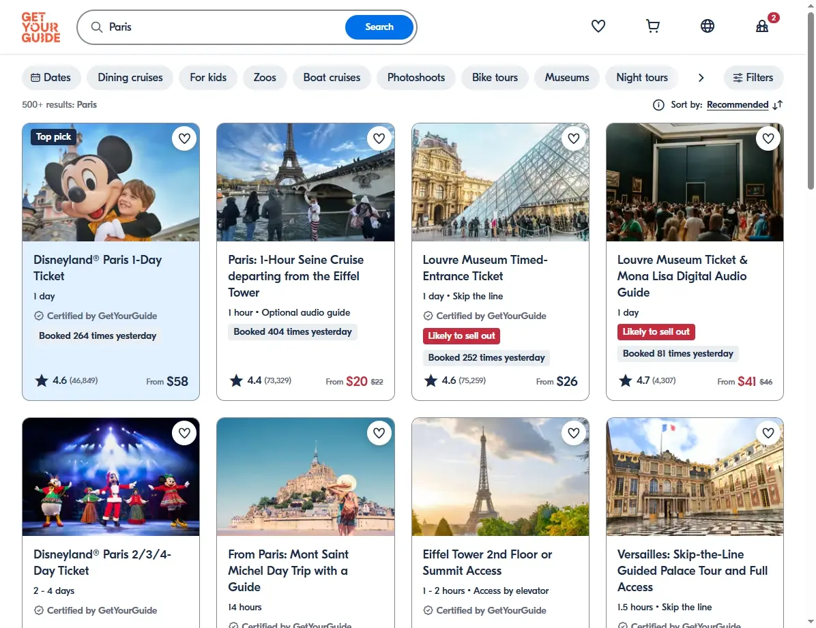This screenshot has width=816, height=628.
Task: Click the From $26 price
Action: (x=557, y=381)
